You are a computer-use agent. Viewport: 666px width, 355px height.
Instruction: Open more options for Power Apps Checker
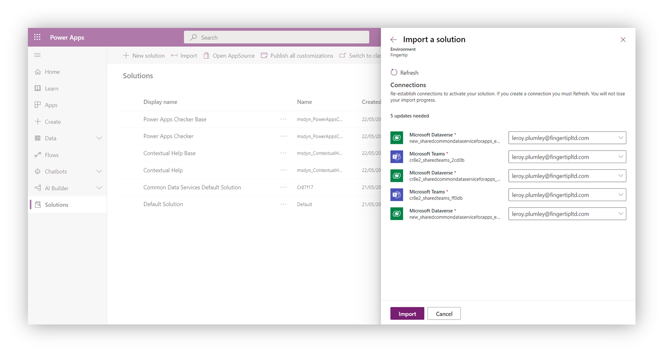pos(283,136)
